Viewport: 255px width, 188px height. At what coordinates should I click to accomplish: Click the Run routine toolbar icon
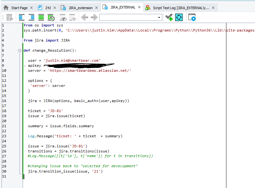click(9, 18)
